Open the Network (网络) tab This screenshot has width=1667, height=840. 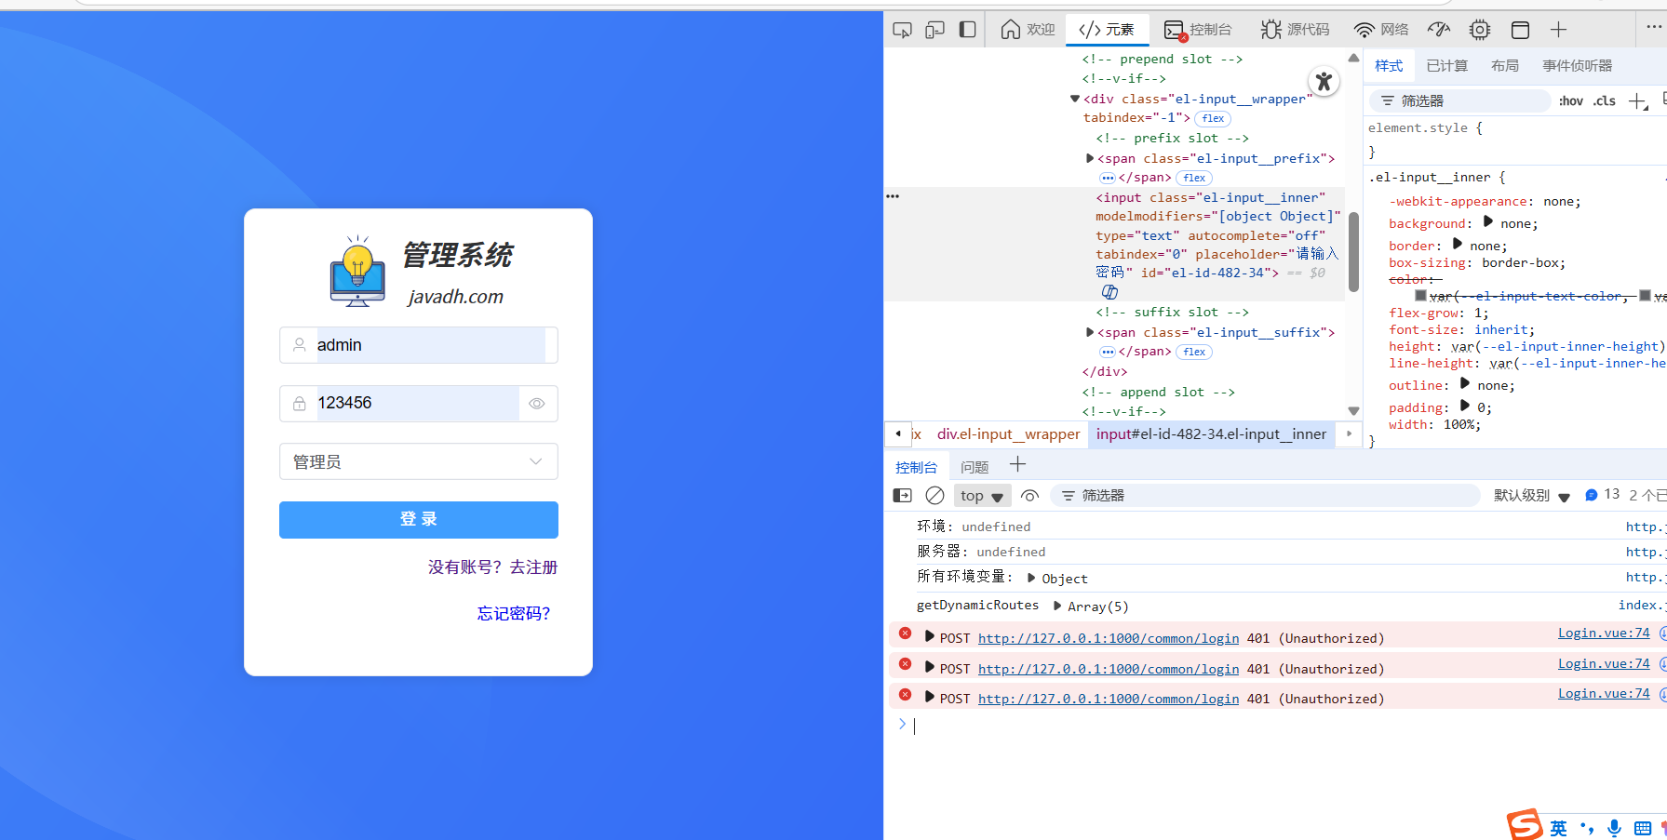tap(1381, 30)
